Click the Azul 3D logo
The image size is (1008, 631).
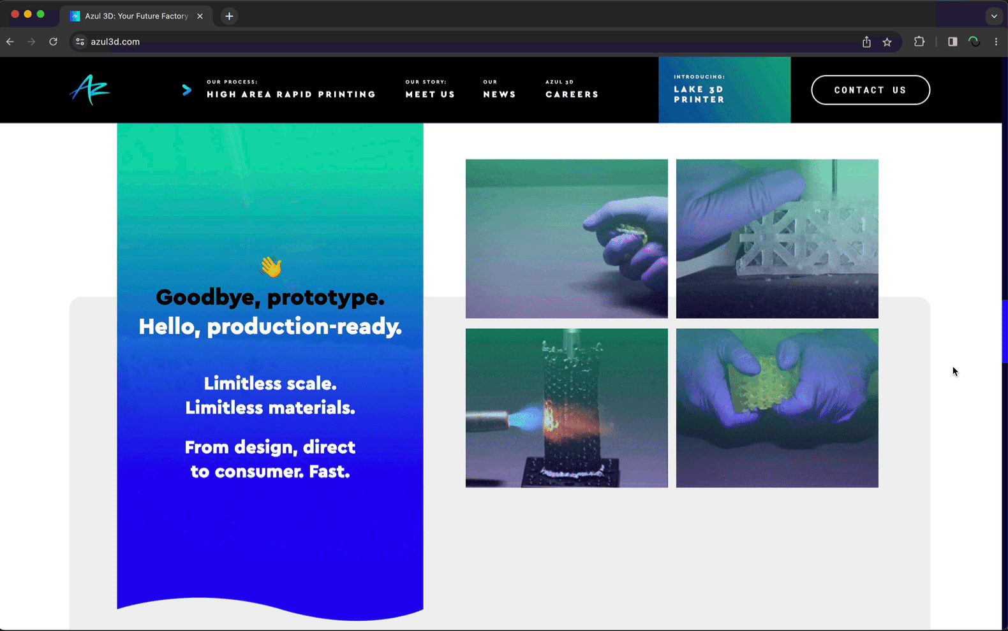click(x=90, y=90)
